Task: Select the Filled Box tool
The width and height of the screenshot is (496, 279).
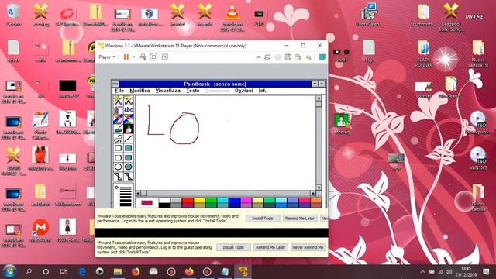Action: pyautogui.click(x=128, y=148)
